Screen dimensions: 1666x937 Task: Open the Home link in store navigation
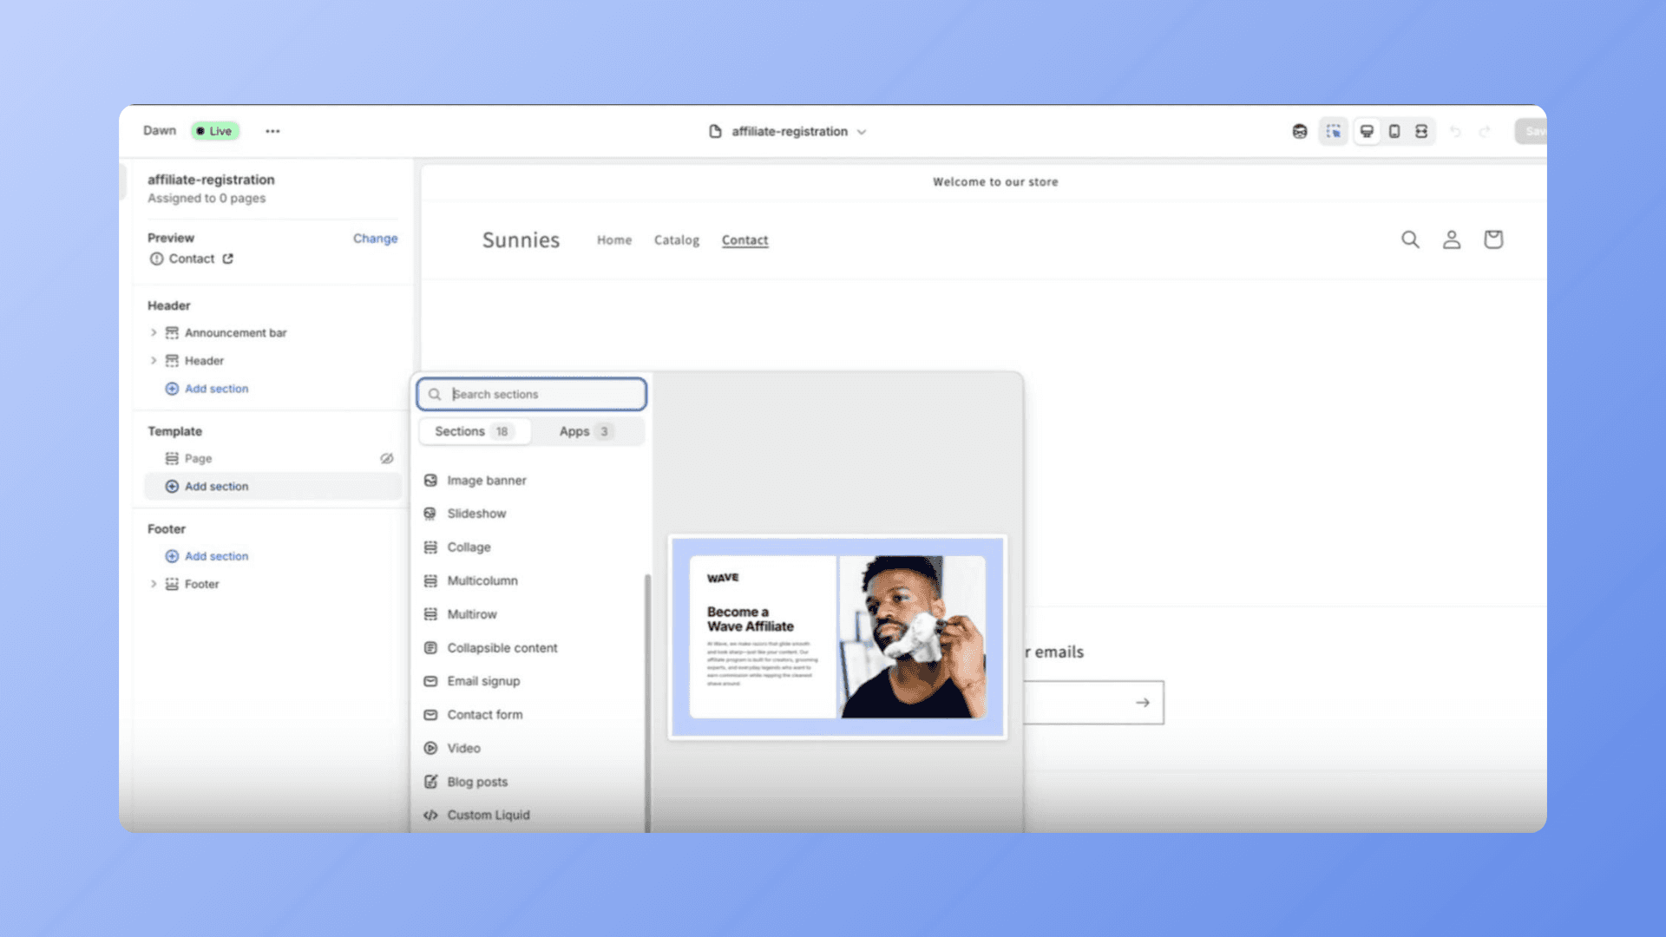tap(614, 240)
